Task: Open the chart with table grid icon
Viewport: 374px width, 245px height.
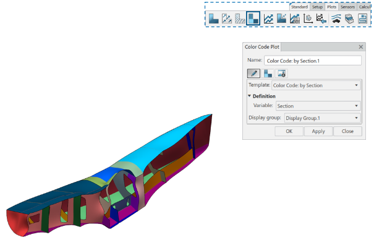Action: click(295, 19)
